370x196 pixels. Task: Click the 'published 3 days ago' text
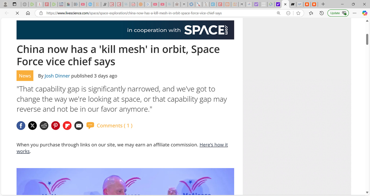pos(94,76)
